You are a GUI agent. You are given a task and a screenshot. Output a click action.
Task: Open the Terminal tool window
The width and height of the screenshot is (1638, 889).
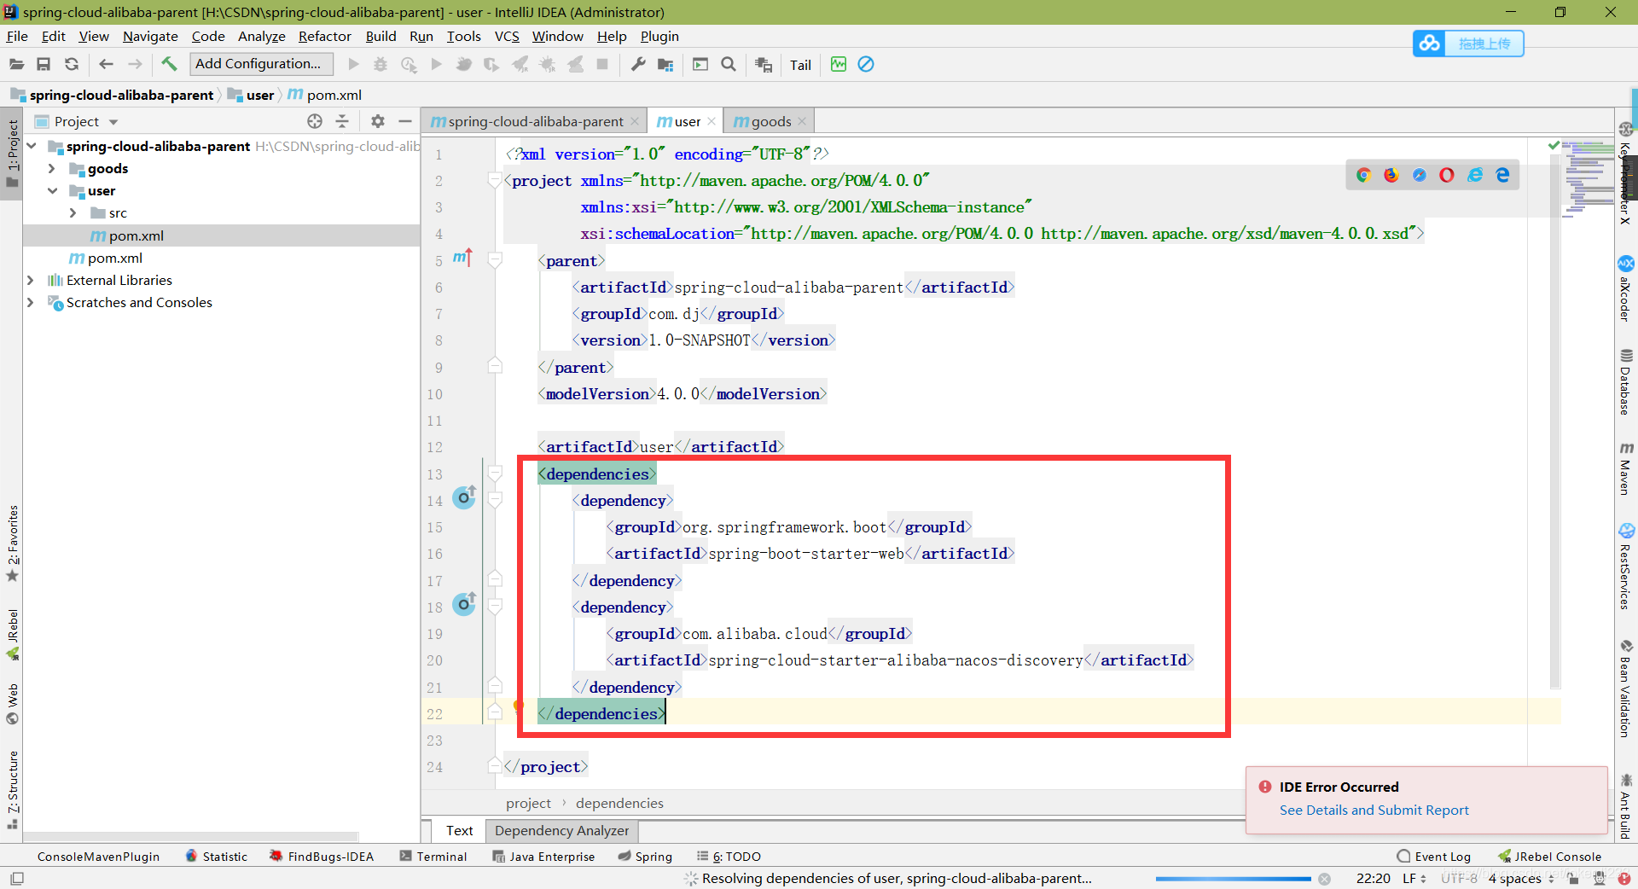coord(433,856)
